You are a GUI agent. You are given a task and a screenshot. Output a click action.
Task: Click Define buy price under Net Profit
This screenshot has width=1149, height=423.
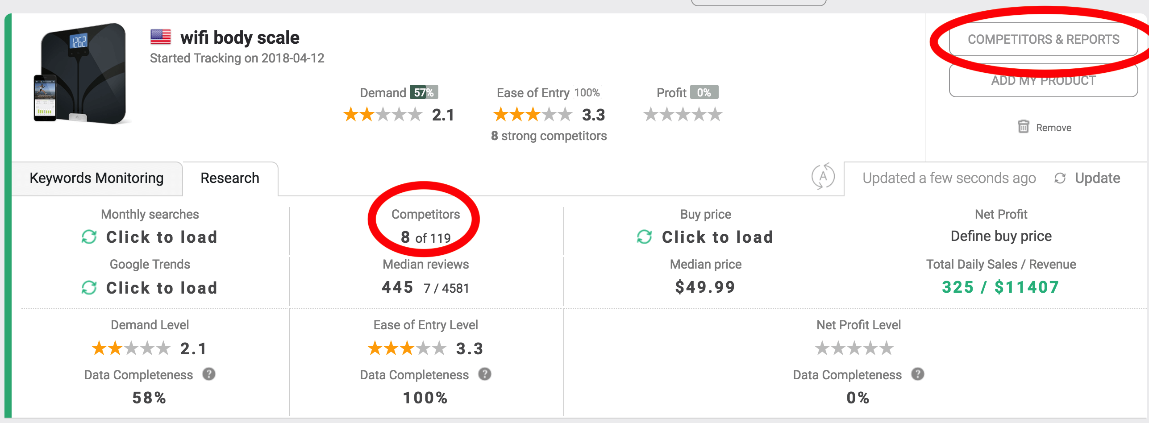pos(1001,236)
